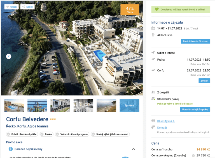The width and height of the screenshot is (215, 158).
Task: Click the orange 47% Sleva badge
Action: pyautogui.click(x=130, y=10)
